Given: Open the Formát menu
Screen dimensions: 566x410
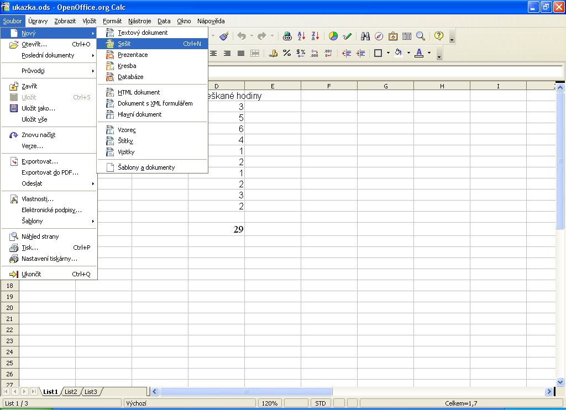Looking at the screenshot, I should (112, 21).
